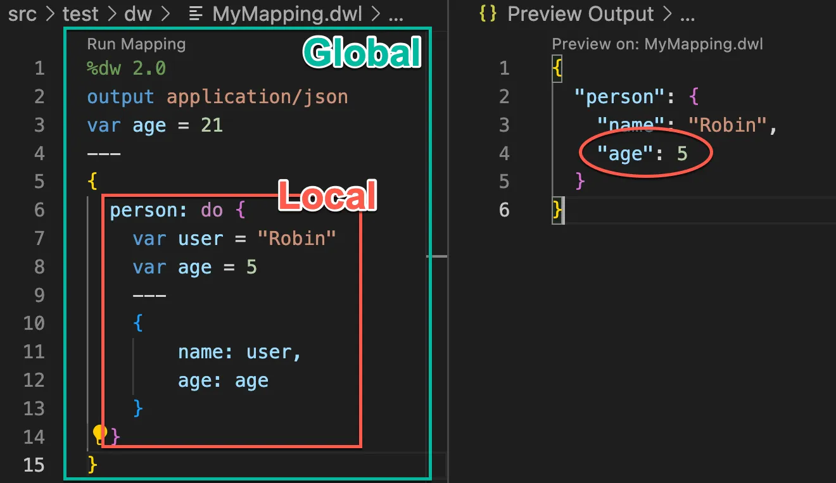Click the Run Mapping code lens
Viewport: 836px width, 483px height.
136,44
